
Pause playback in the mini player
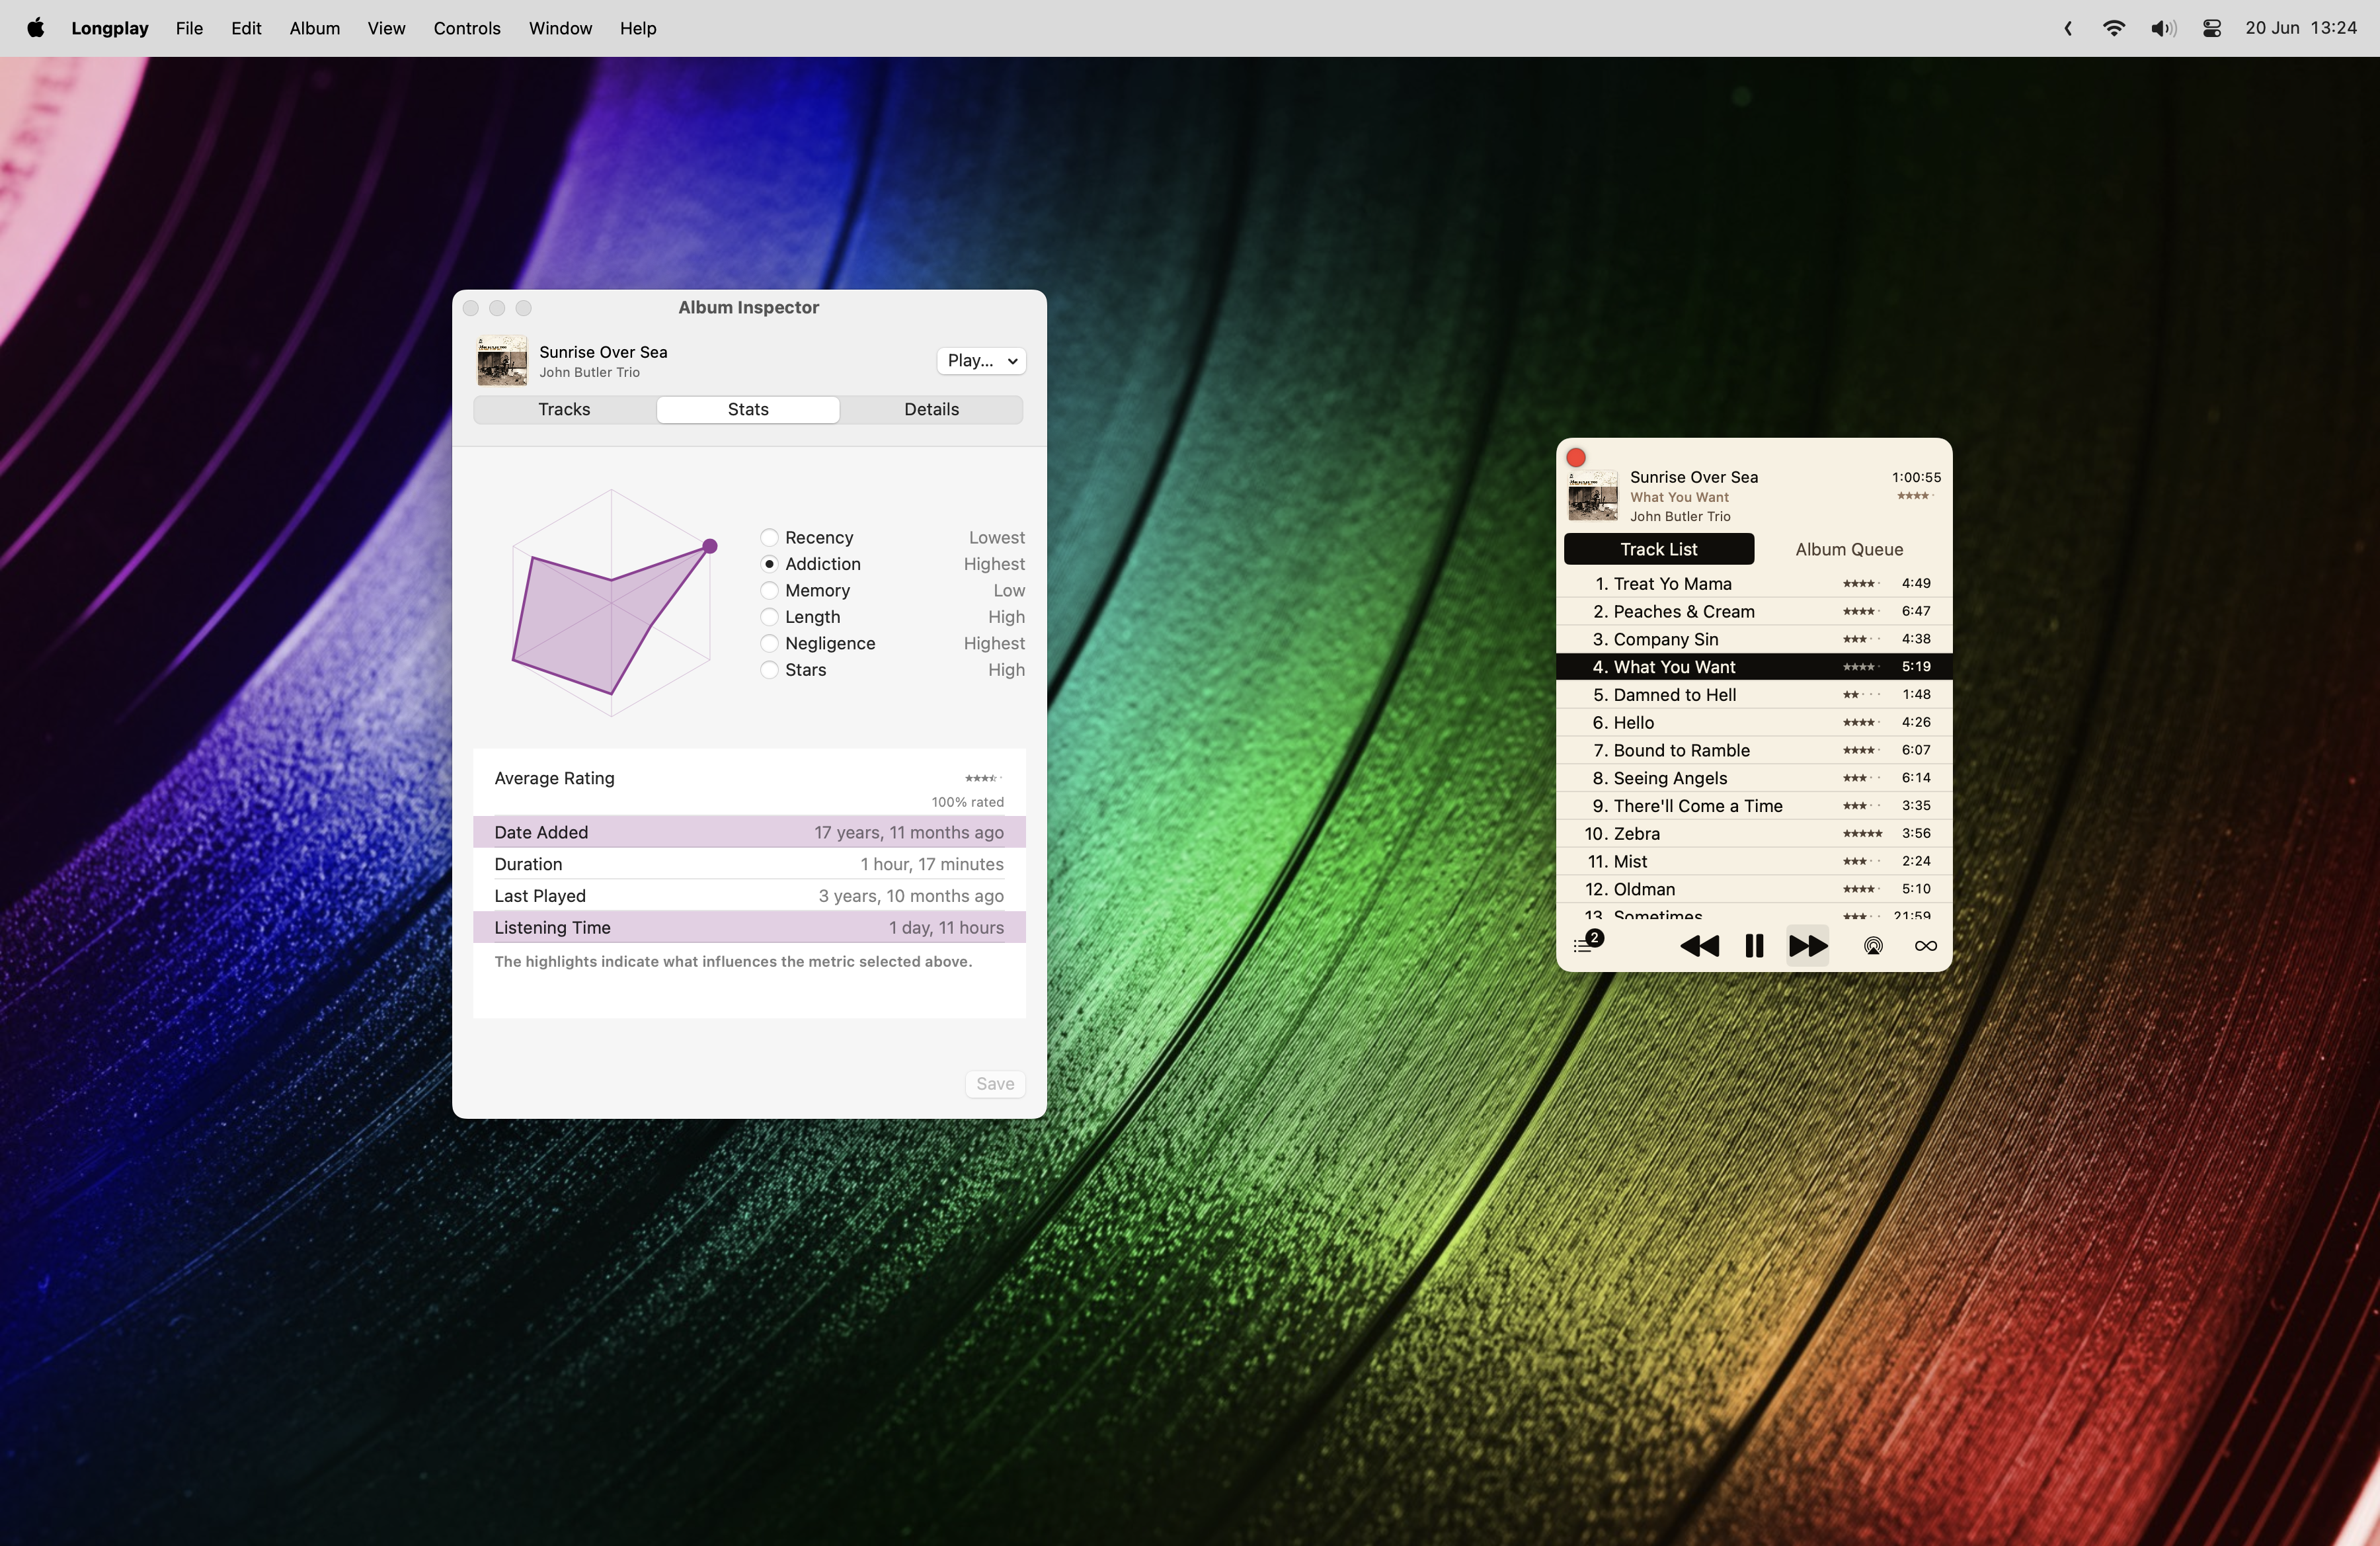(1753, 946)
